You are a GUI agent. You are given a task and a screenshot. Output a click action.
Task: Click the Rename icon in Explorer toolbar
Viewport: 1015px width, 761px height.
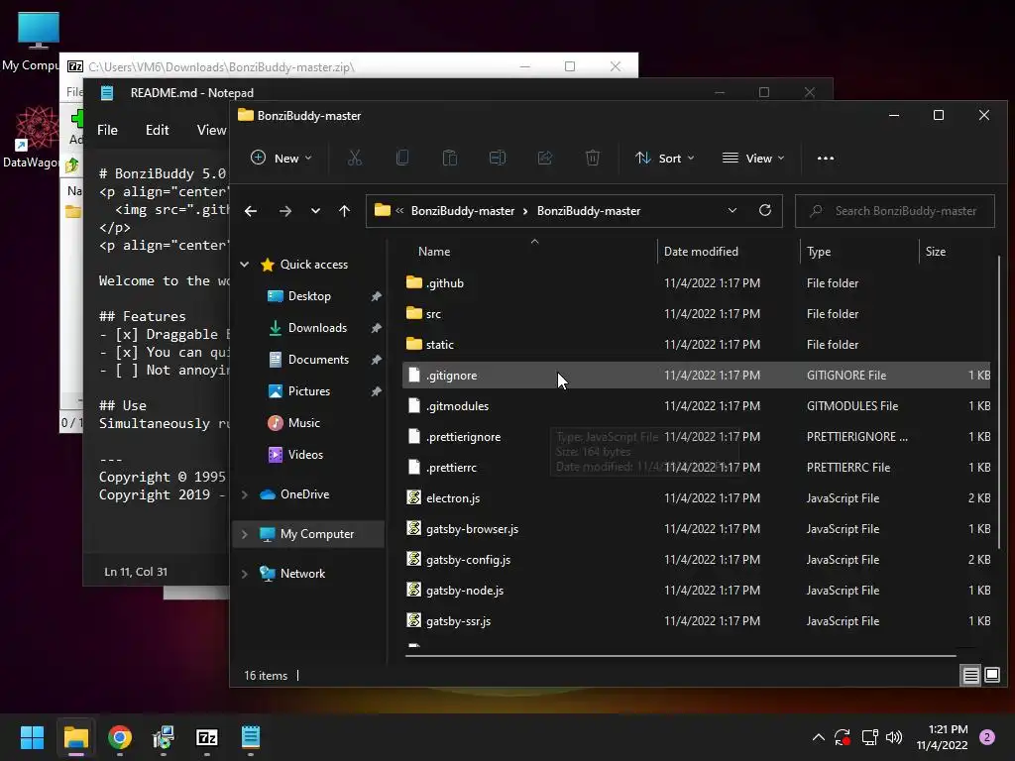click(x=498, y=158)
